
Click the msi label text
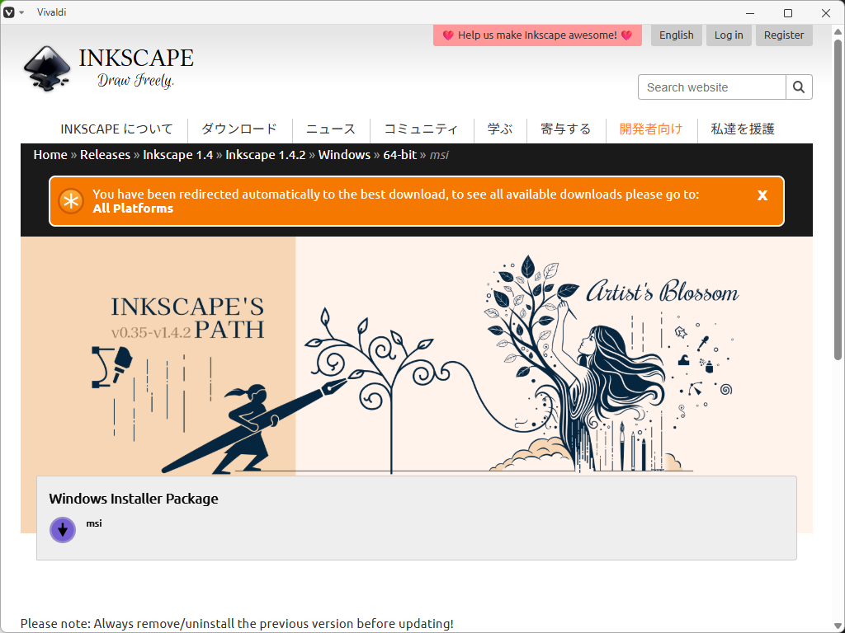(x=94, y=523)
